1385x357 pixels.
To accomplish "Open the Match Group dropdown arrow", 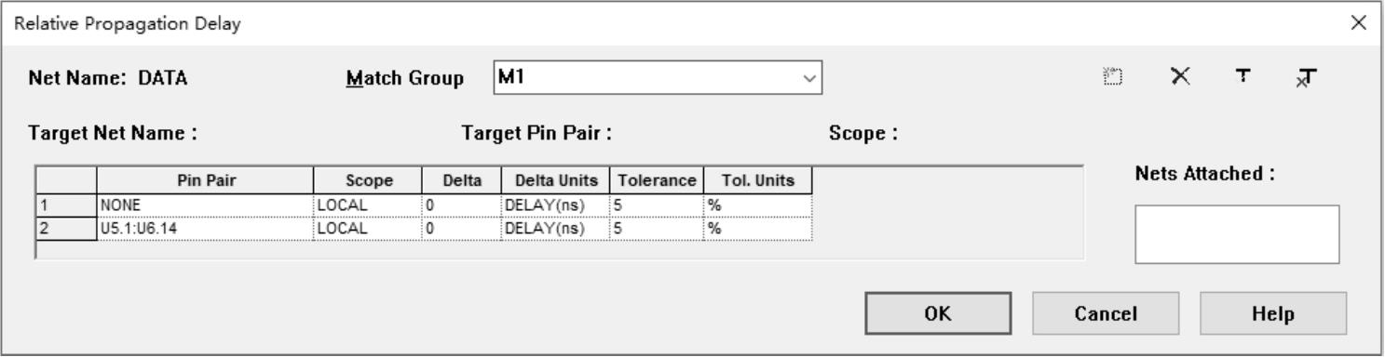I will [808, 79].
